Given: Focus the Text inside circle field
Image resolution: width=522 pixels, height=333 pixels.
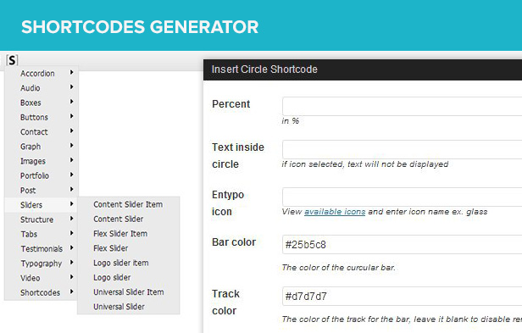Looking at the screenshot, I should coord(403,149).
